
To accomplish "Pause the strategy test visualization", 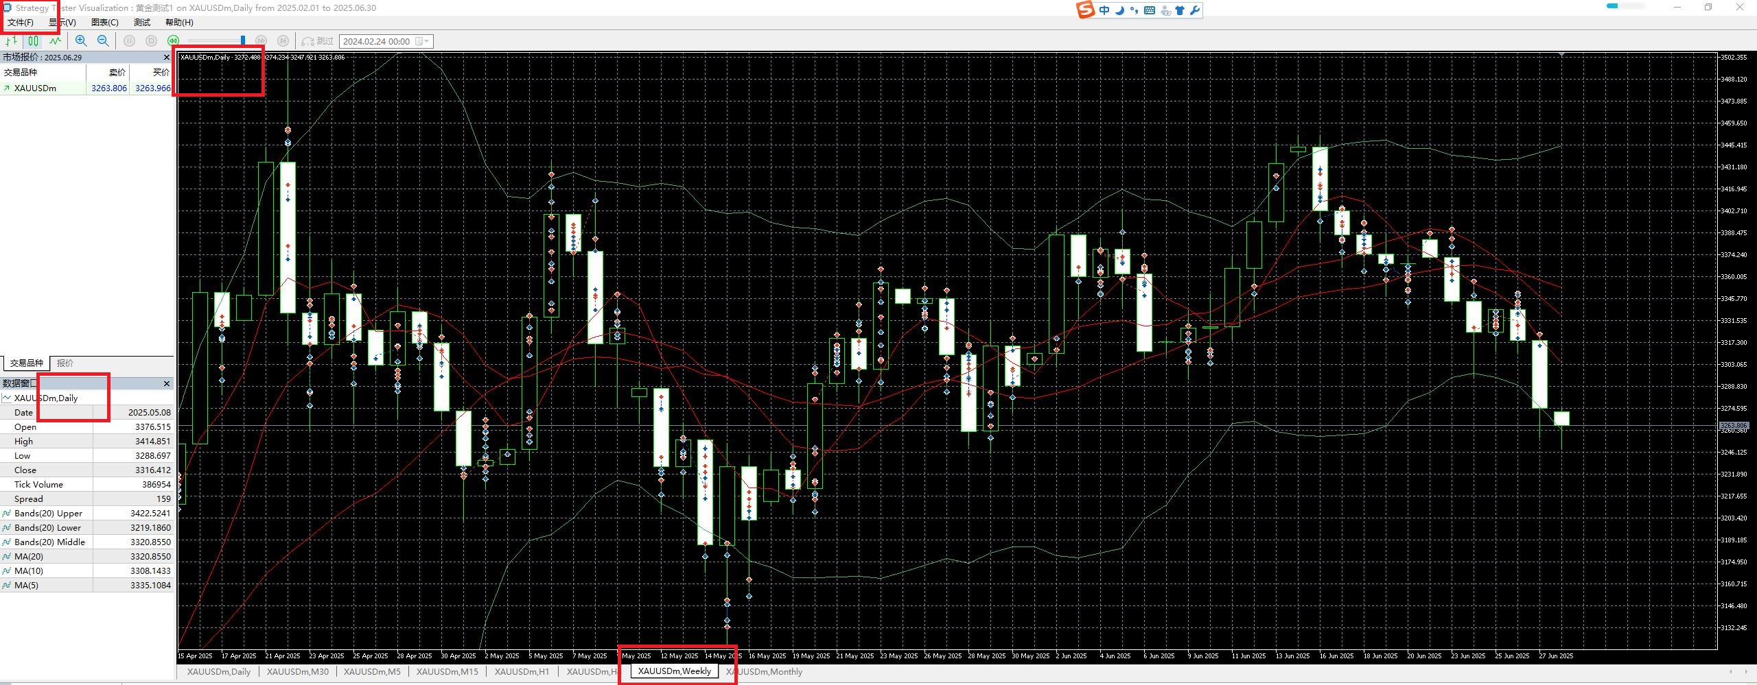I will [129, 41].
